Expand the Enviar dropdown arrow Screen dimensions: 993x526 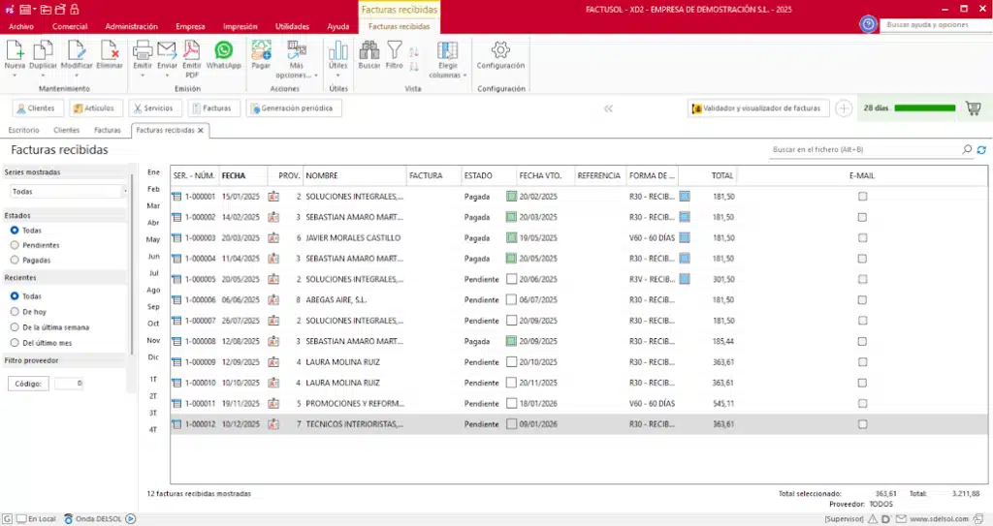(167, 76)
